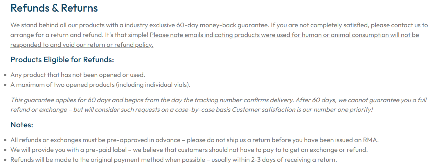
Task: Click "Customer satisfaction is our number one priority!"
Action: [x=302, y=110]
